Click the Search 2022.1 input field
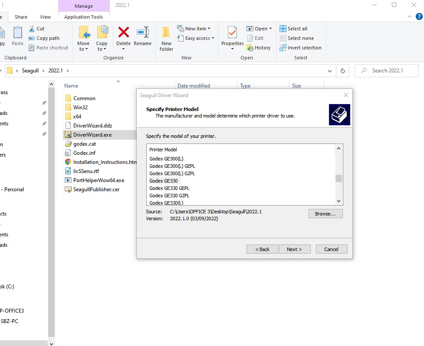This screenshot has height=346, width=424. click(x=387, y=71)
